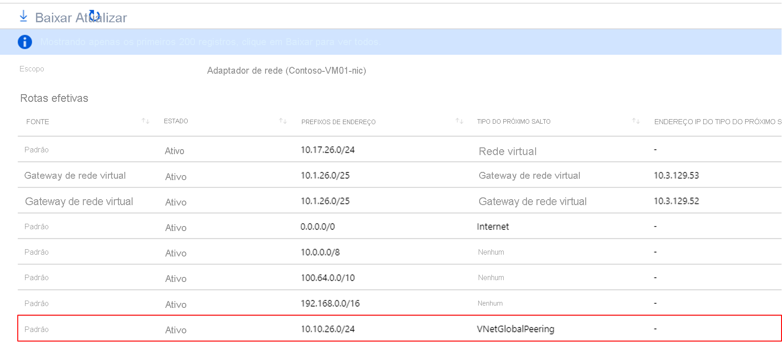This screenshot has height=357, width=782.
Task: Click the 10.1.26.0/25 prefix in the 10.3.129.52 row
Action: [325, 201]
